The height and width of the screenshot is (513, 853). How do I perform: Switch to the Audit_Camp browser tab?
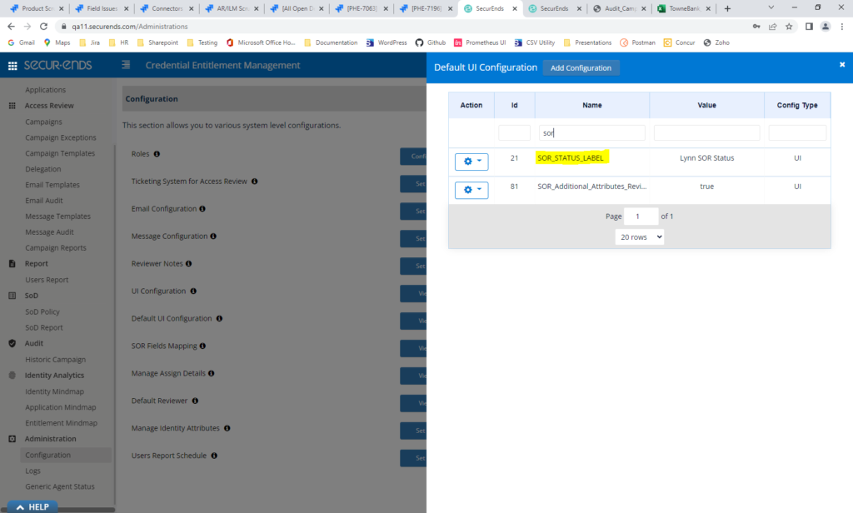620,8
